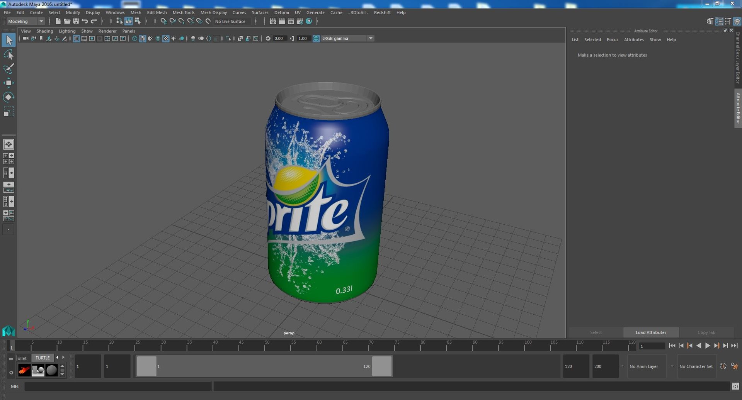The image size is (742, 400).
Task: Click shelf row up arrow
Action: (62, 365)
